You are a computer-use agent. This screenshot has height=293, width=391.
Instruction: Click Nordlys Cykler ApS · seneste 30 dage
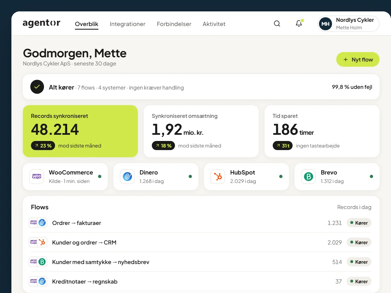pos(69,63)
